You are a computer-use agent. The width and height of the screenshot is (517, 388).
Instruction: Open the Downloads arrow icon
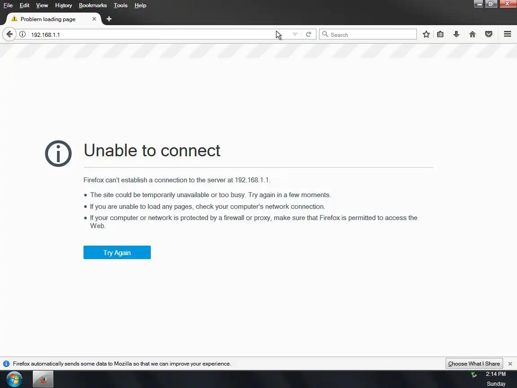click(x=456, y=34)
